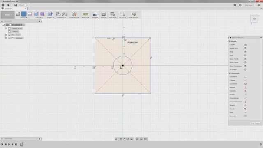Toggle the 3D Sketch checkbox

coord(245,69)
